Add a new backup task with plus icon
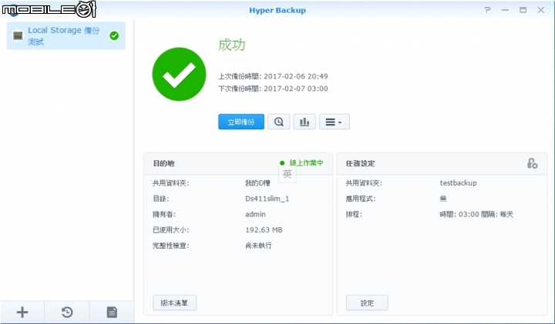Viewport: 555px width, 324px height. 22,312
